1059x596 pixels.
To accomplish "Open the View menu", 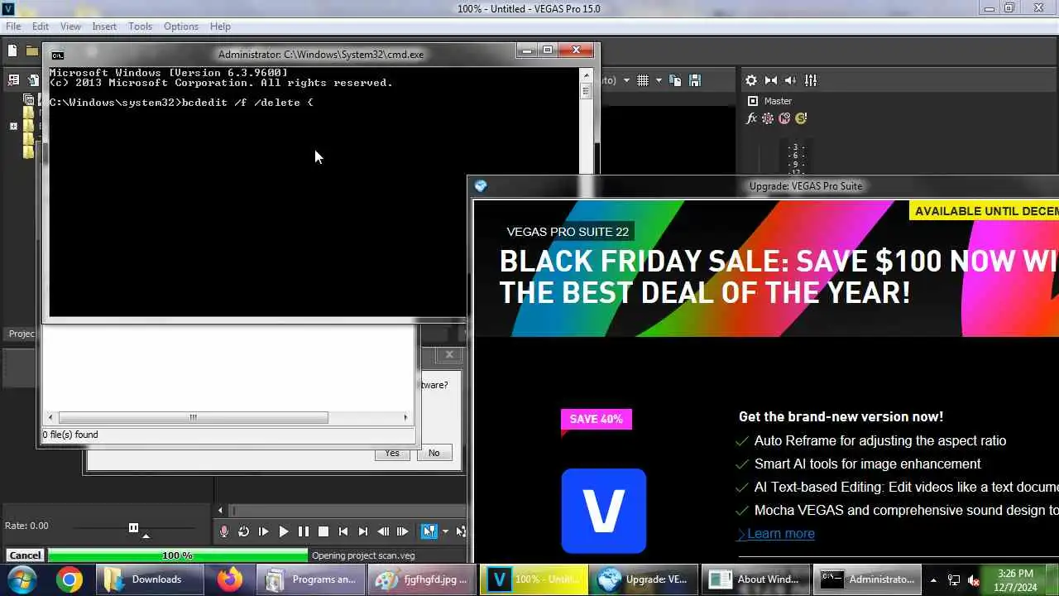I will tap(70, 26).
